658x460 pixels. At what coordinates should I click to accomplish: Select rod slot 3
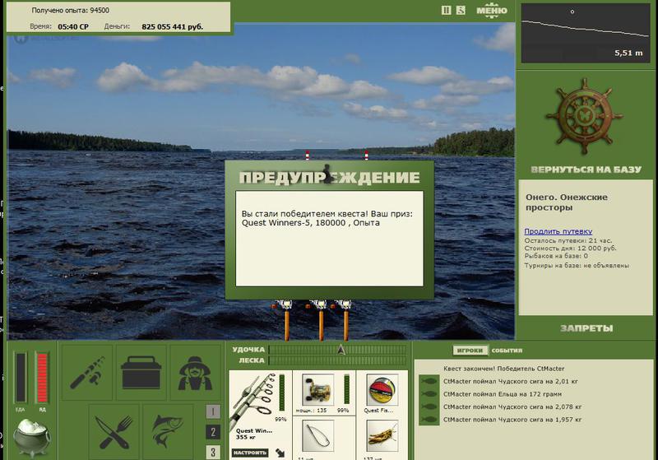click(213, 452)
